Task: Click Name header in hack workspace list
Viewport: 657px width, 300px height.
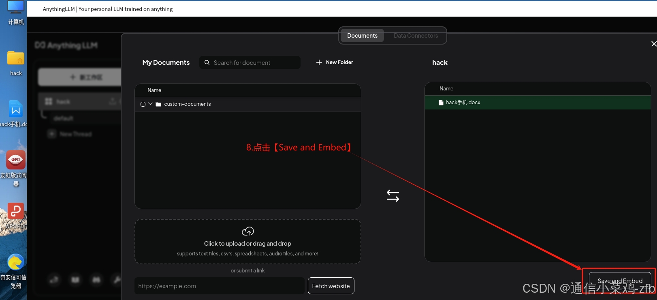Action: [x=446, y=88]
